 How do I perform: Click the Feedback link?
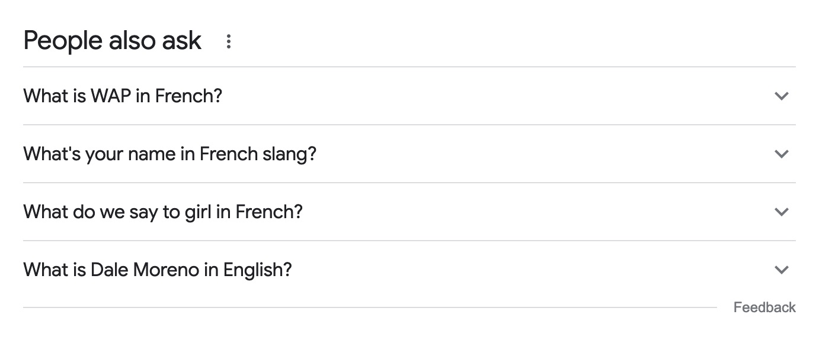click(x=764, y=307)
